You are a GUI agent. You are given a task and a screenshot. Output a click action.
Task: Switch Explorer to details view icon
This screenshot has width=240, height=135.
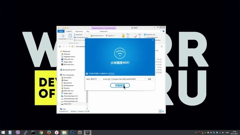tap(160, 111)
